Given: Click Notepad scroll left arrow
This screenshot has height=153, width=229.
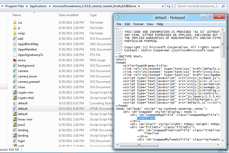Looking at the screenshot, I should tap(117, 145).
